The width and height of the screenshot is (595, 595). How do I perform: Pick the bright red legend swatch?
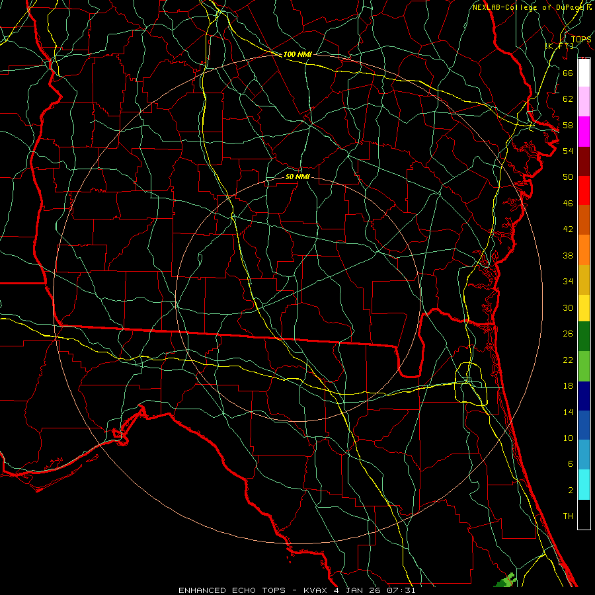point(584,190)
